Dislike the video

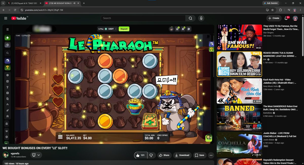(151, 155)
